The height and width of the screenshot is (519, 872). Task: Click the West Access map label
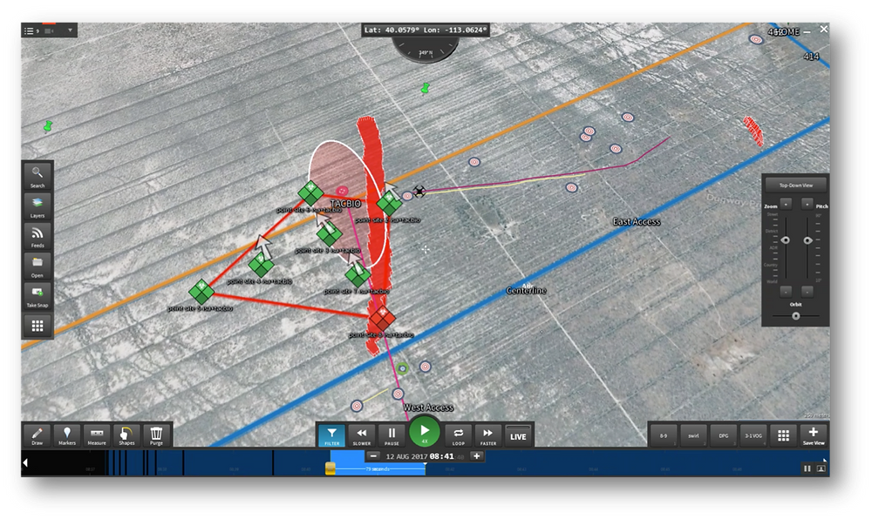click(428, 408)
